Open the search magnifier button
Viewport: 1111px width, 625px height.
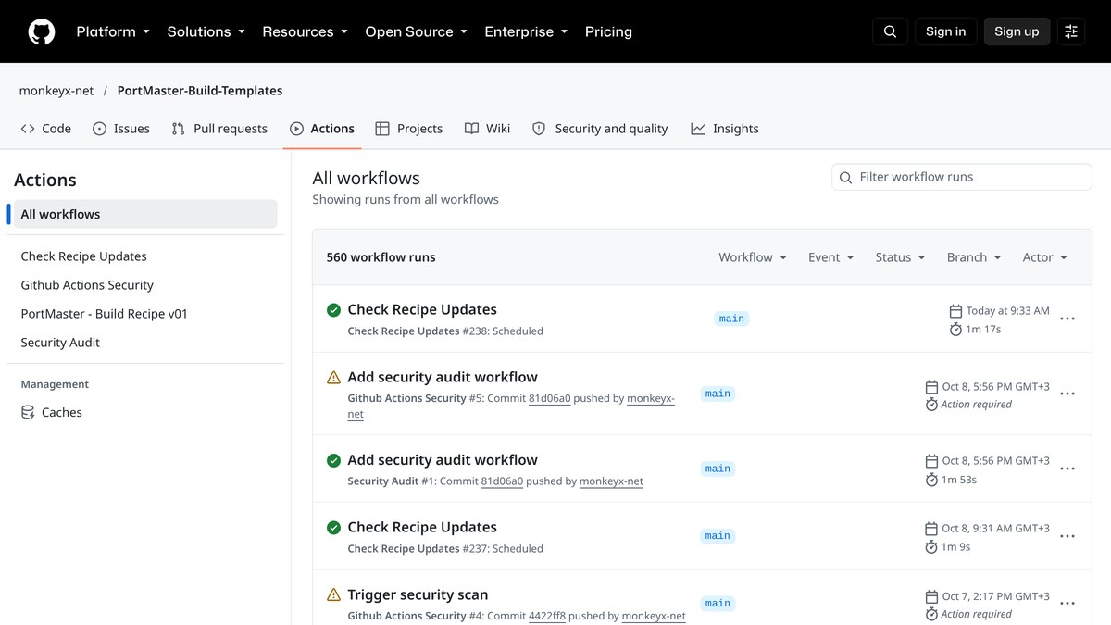[x=890, y=31]
